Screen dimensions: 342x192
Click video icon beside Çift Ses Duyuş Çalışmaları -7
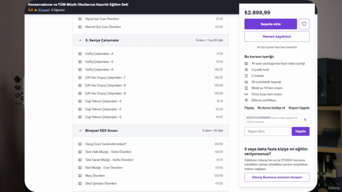(80, 77)
